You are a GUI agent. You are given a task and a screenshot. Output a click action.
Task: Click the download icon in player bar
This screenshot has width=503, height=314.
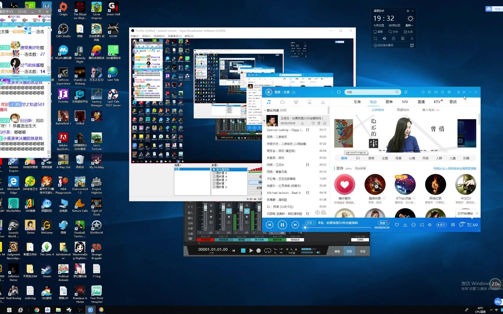[x=405, y=225]
